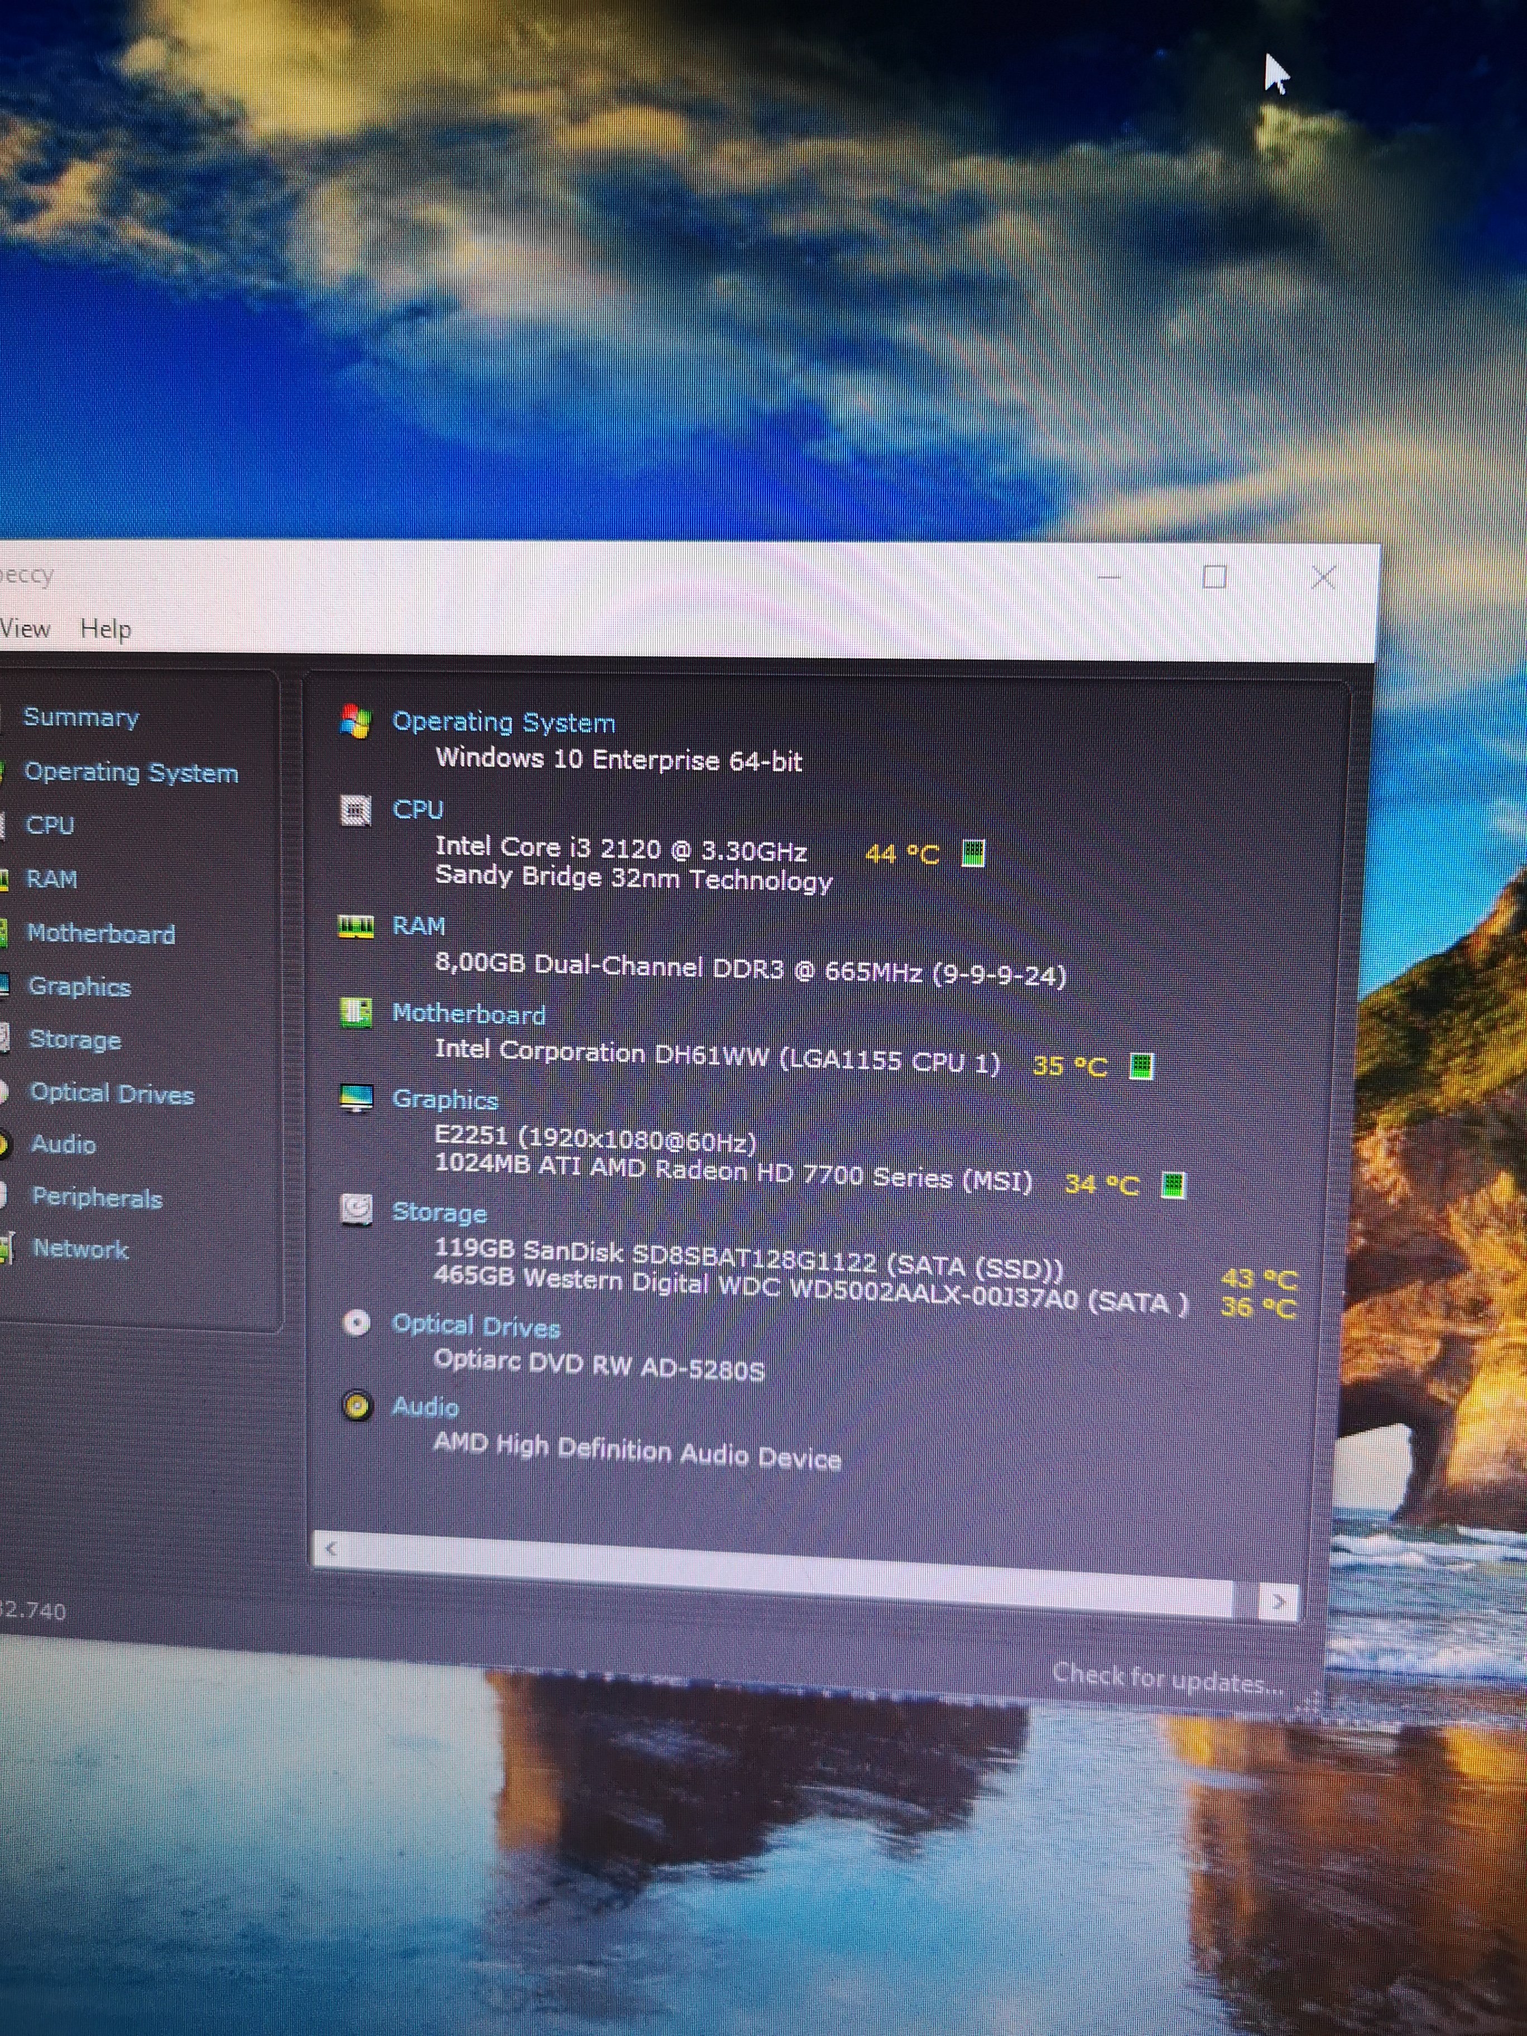Click the Optical Drives heading link
This screenshot has width=1527, height=2036.
(476, 1326)
